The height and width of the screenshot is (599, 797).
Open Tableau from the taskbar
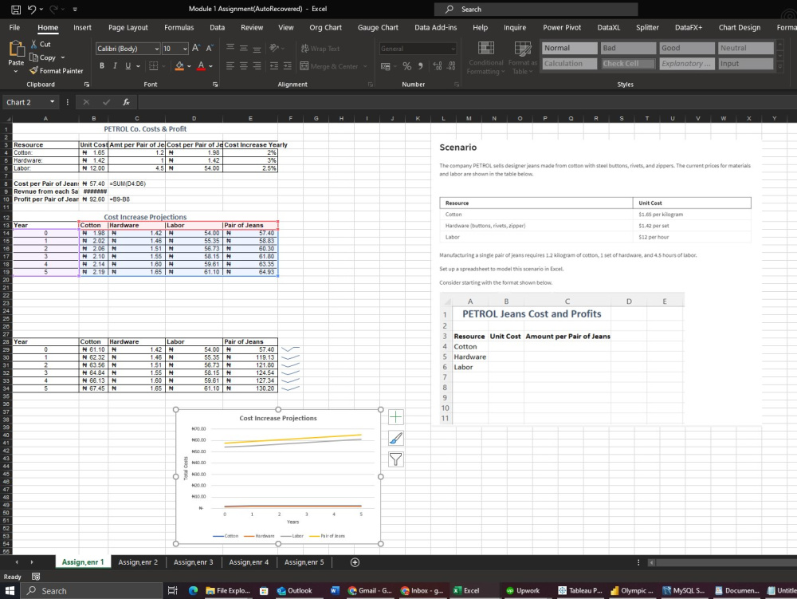[580, 590]
